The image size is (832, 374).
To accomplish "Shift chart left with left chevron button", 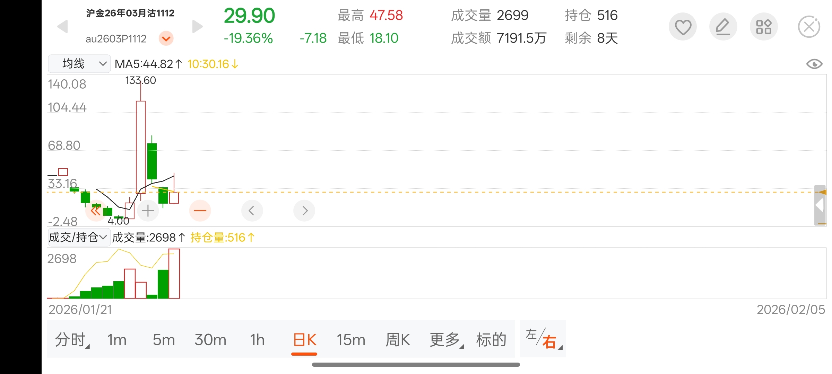I will click(252, 211).
